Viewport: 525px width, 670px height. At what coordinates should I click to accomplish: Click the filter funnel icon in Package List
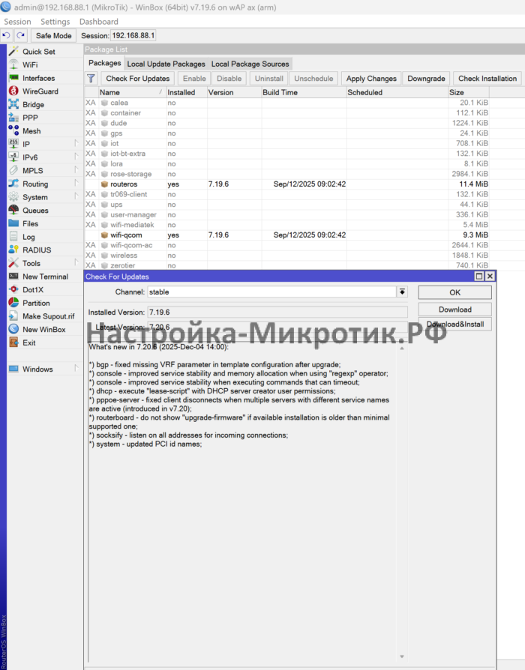(91, 78)
